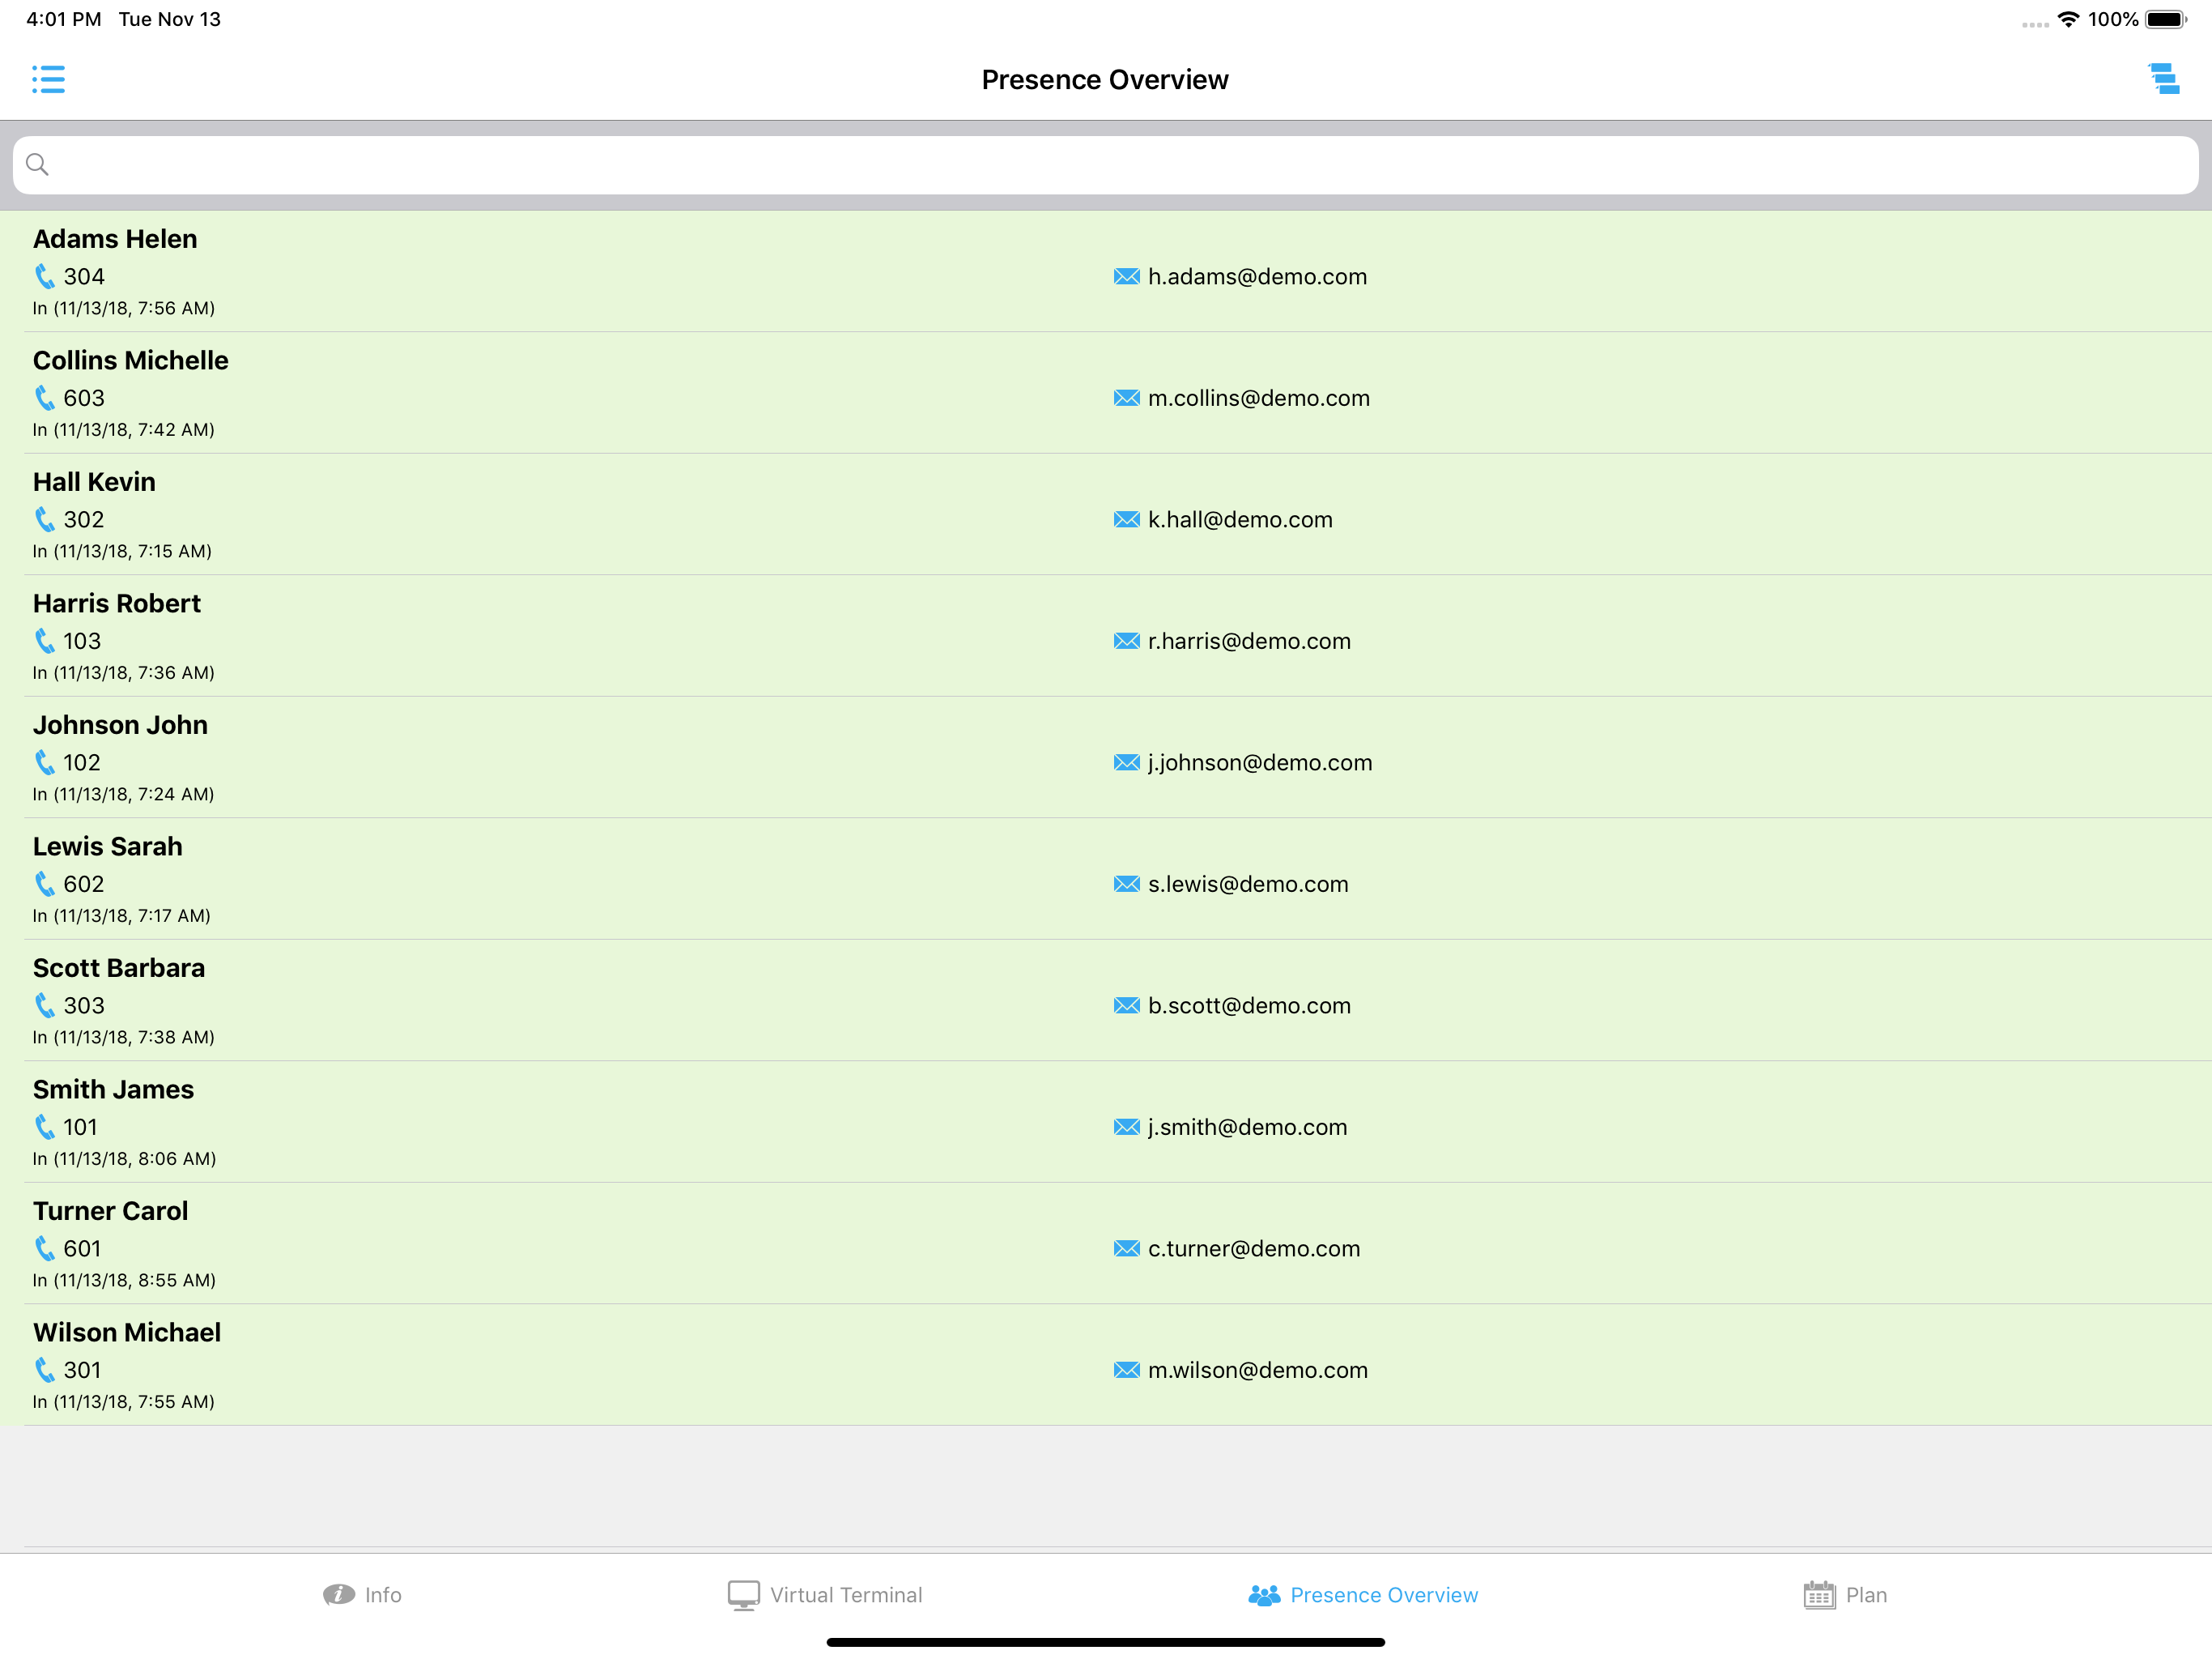
Task: Select the Johnson John name
Action: 120,726
